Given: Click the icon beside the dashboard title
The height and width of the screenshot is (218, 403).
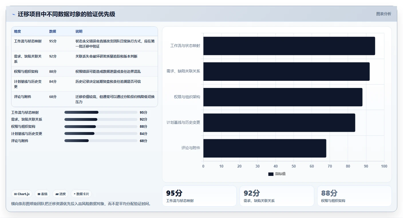Looking at the screenshot, I should tap(13, 14).
